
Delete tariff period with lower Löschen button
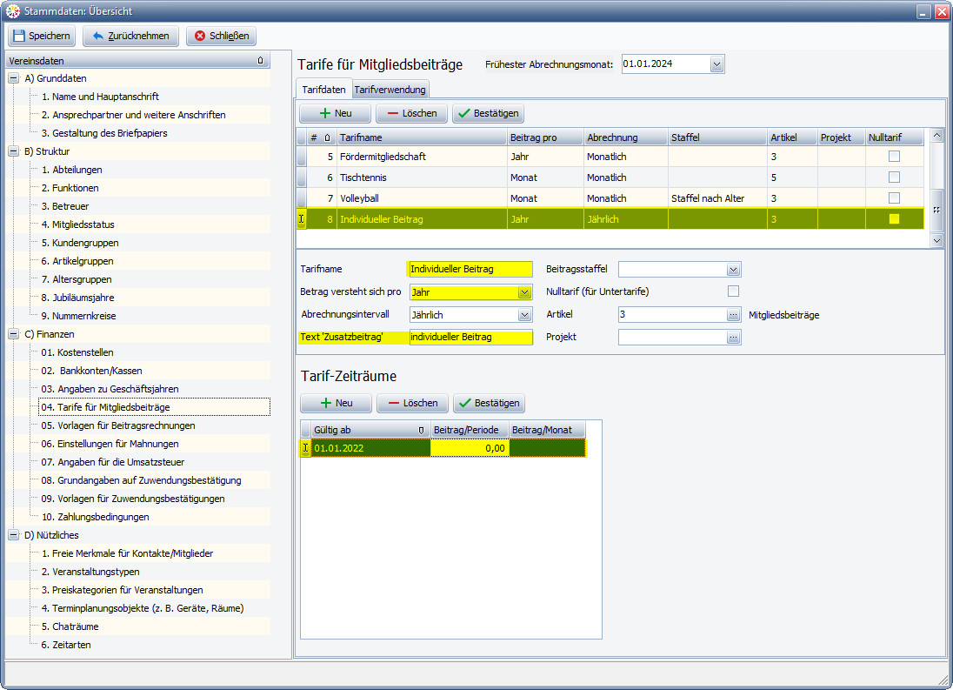[413, 403]
